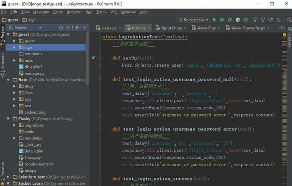The height and width of the screenshot is (186, 292).
Task: Run fio_testcase with coverage
Action: 230,20
